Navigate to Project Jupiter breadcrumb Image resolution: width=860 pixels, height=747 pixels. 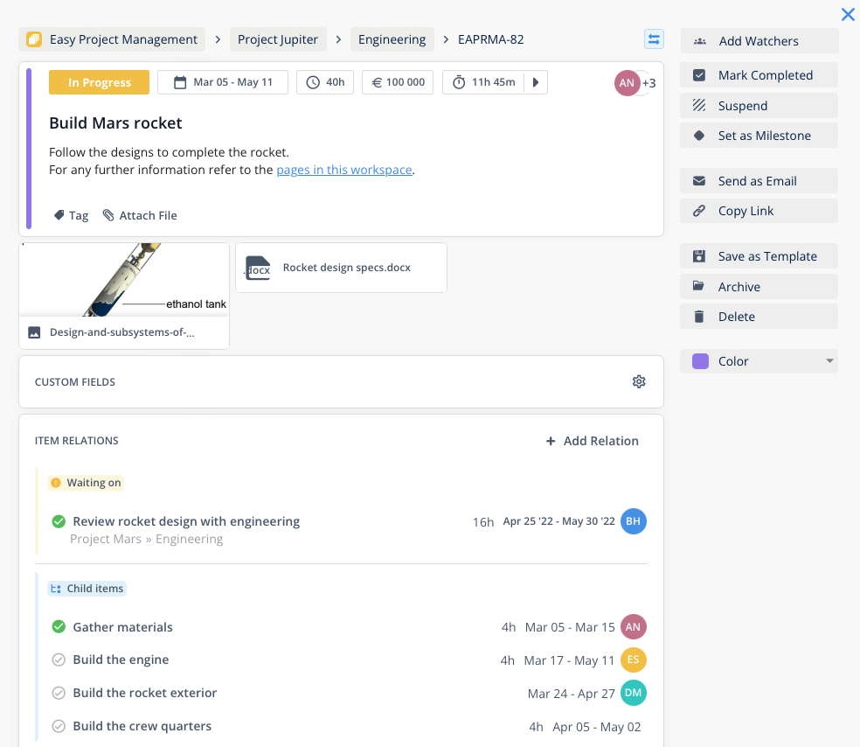pyautogui.click(x=278, y=39)
